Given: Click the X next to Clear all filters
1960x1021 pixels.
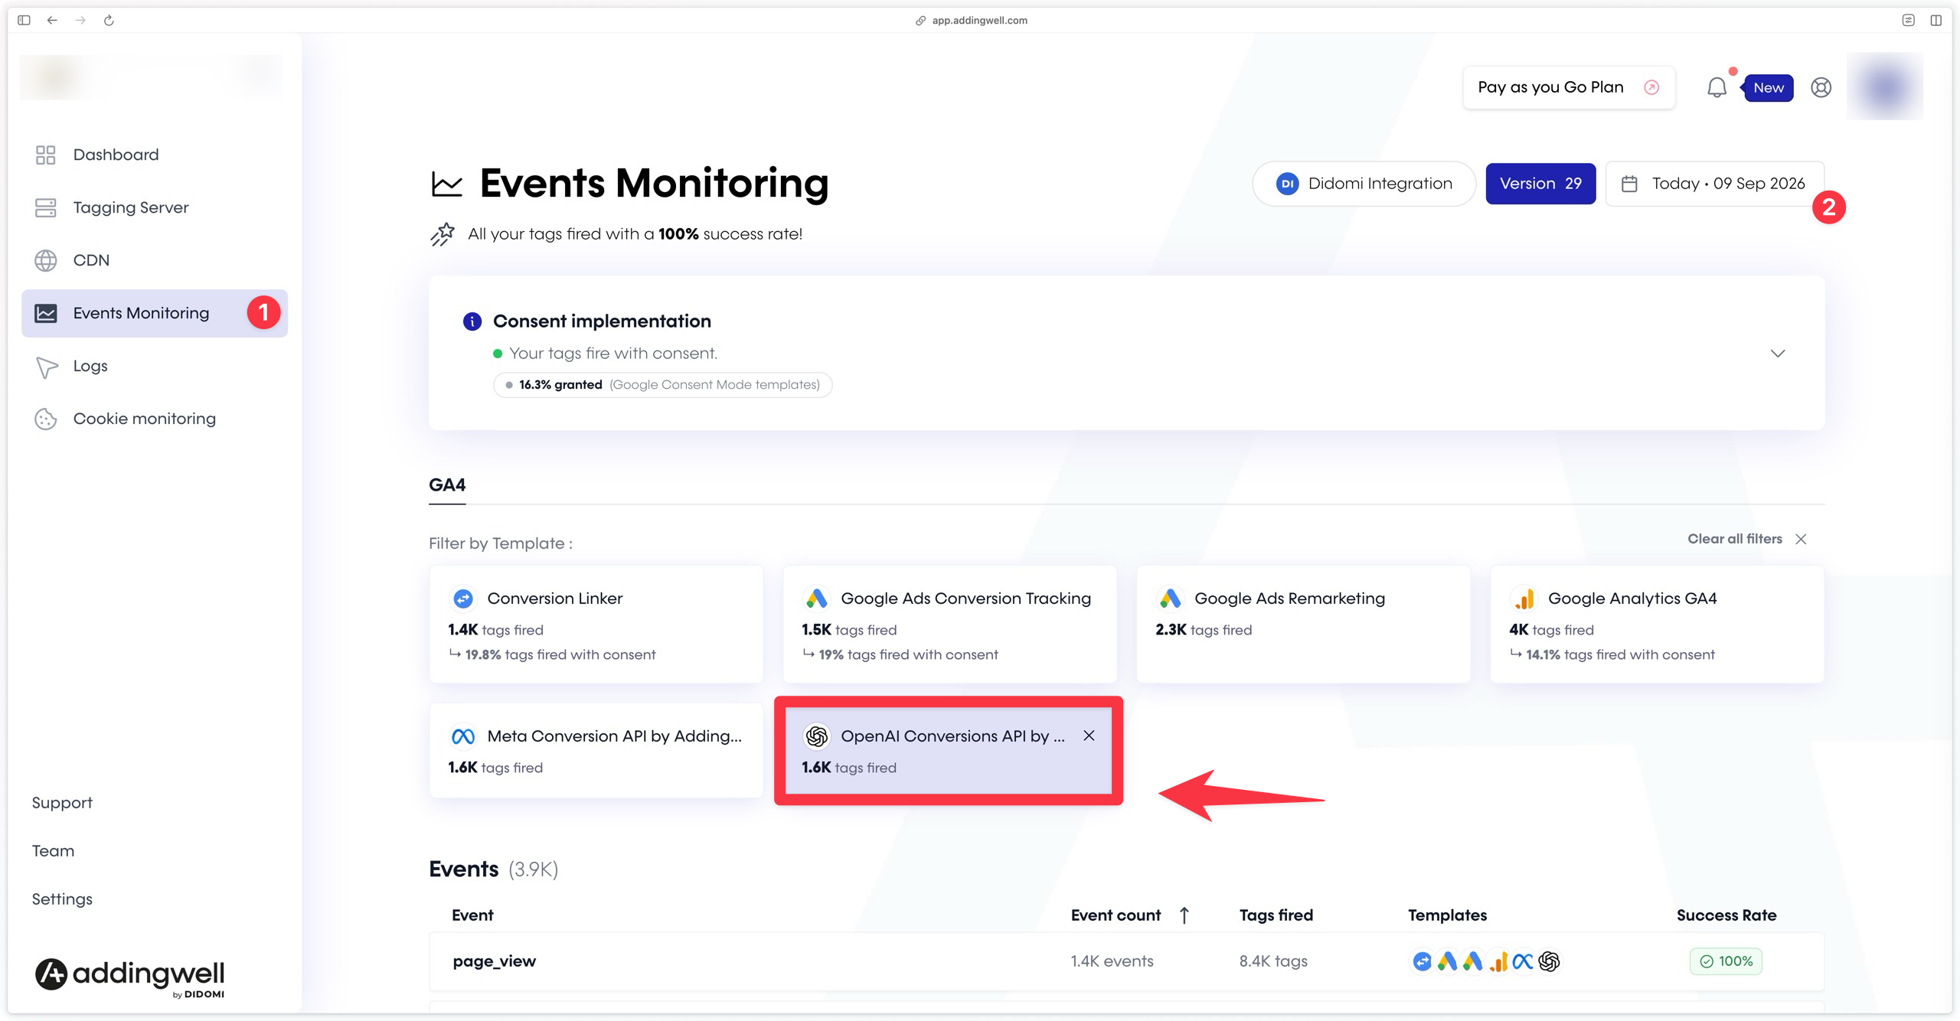Looking at the screenshot, I should pos(1801,539).
